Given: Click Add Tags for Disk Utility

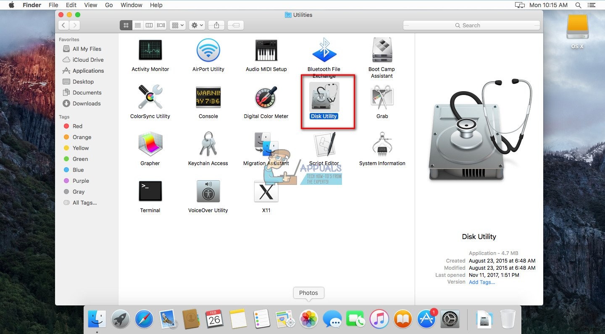Looking at the screenshot, I should pyautogui.click(x=481, y=282).
